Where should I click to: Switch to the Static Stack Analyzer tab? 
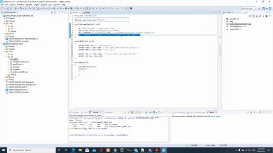point(196,112)
